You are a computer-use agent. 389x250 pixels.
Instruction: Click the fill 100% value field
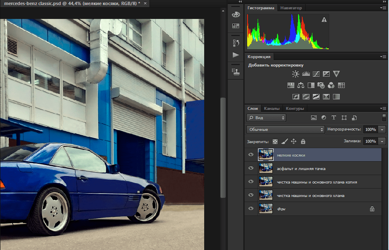pos(370,141)
